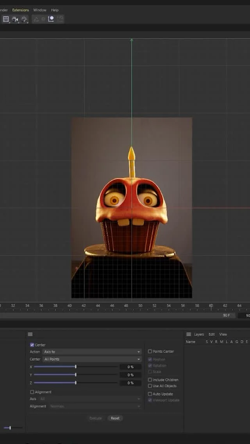Click frame 40 on the timeline ruler
The height and width of the screenshot is (444, 250).
click(x=70, y=306)
